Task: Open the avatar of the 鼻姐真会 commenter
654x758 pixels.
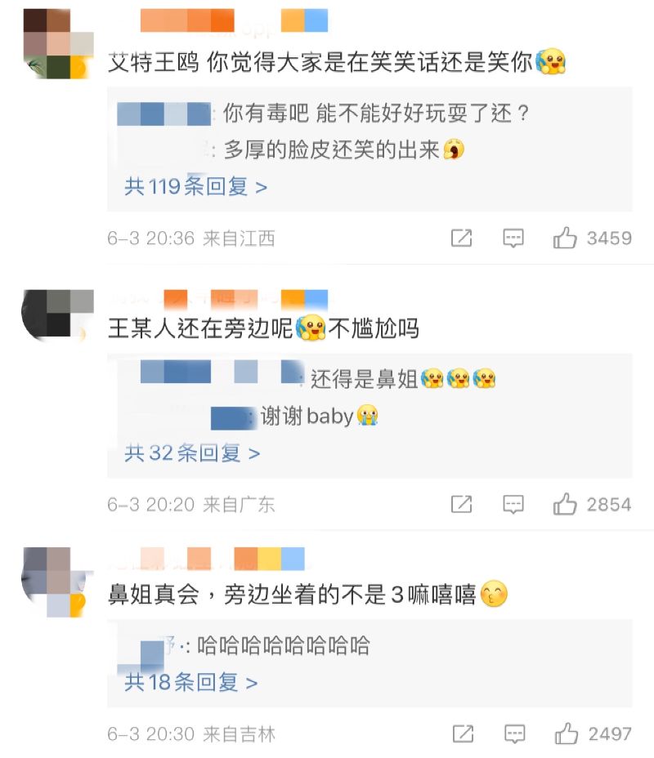Action: pyautogui.click(x=57, y=582)
